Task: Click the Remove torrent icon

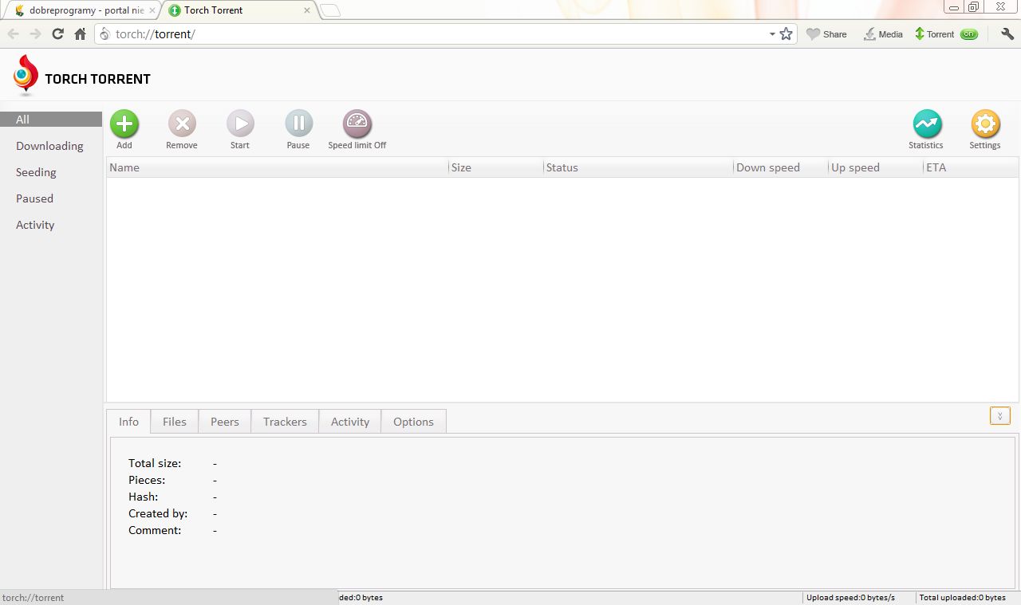Action: [182, 124]
